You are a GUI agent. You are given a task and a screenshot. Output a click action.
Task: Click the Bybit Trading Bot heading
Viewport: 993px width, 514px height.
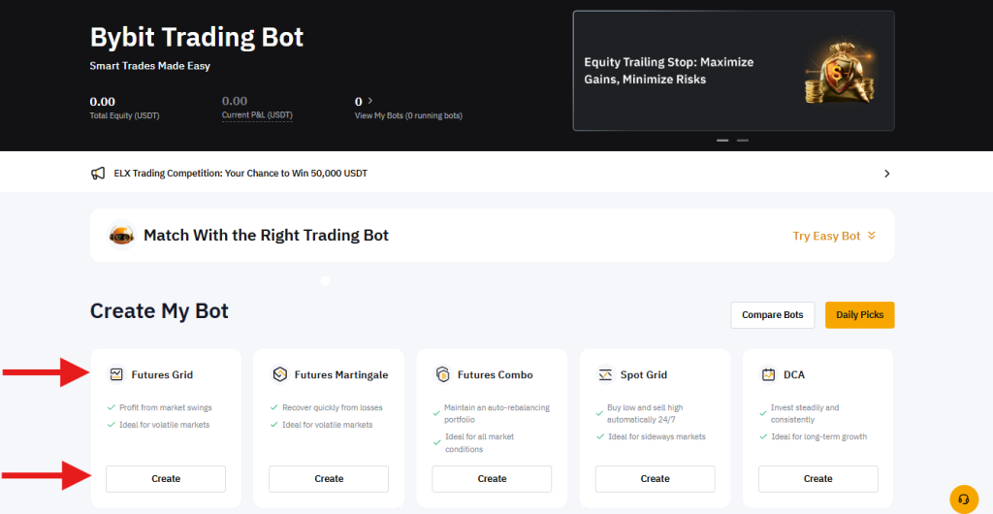[x=197, y=38]
